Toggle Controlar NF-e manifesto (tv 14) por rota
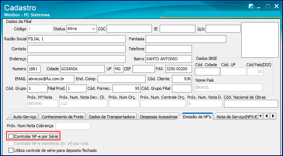The image size is (283, 156). 11,143
